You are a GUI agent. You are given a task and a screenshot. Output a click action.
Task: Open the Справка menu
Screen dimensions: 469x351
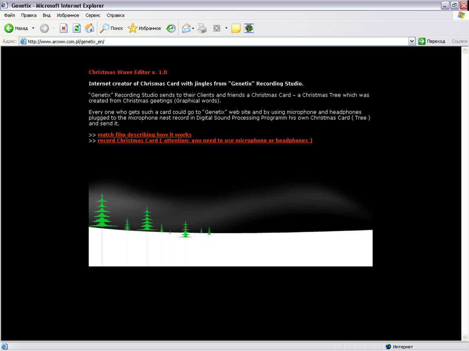pyautogui.click(x=116, y=15)
